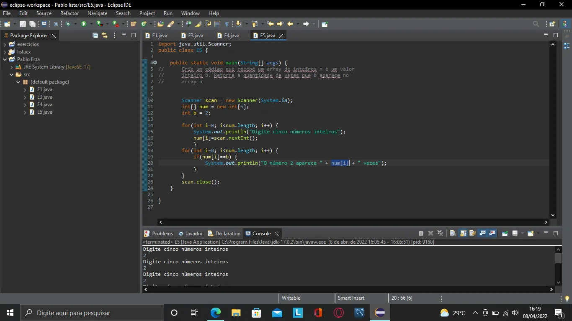Expand the exercicios project node

pyautogui.click(x=5, y=44)
